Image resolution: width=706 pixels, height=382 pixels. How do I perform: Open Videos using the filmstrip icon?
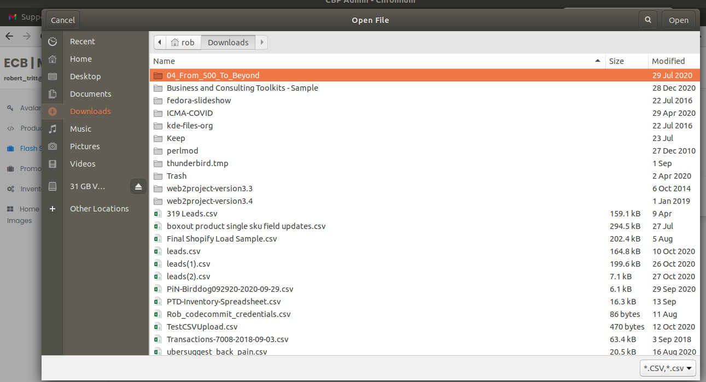(x=52, y=164)
